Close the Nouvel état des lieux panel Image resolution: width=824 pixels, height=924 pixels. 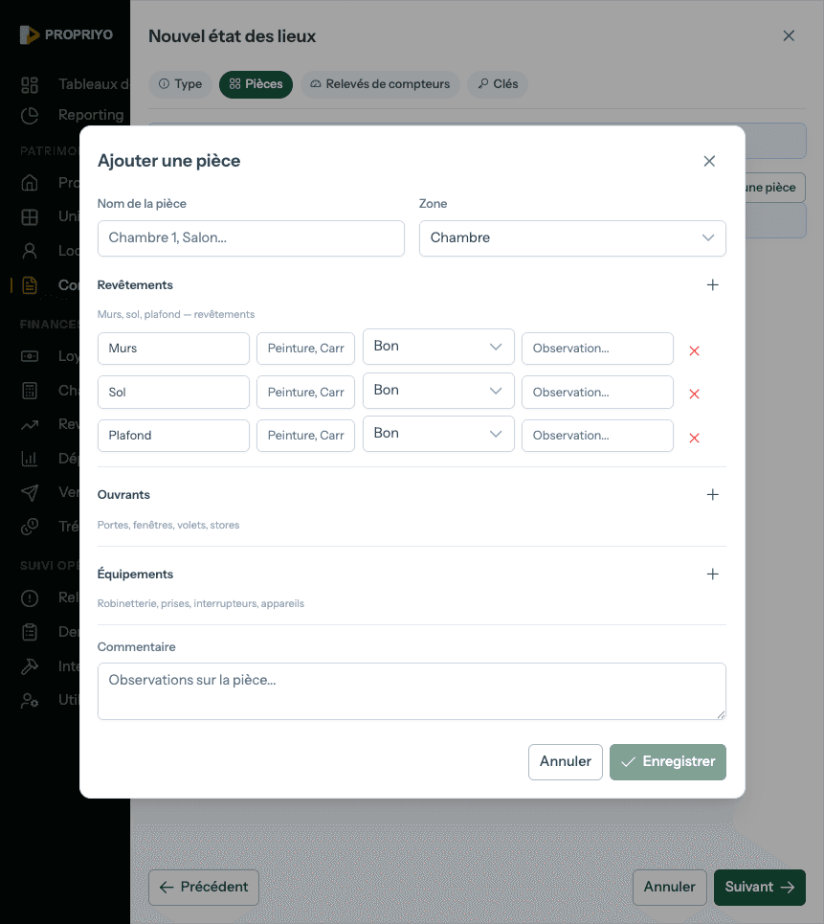789,35
